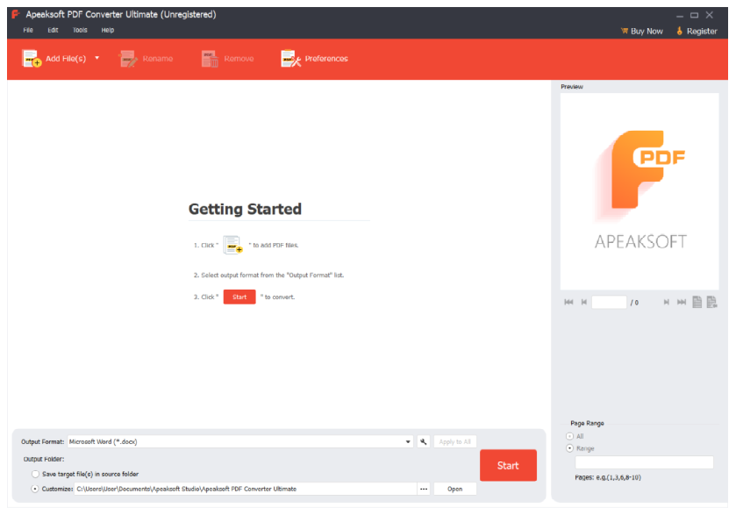The image size is (736, 515).
Task: Close the PDF Converter window
Action: coord(710,16)
